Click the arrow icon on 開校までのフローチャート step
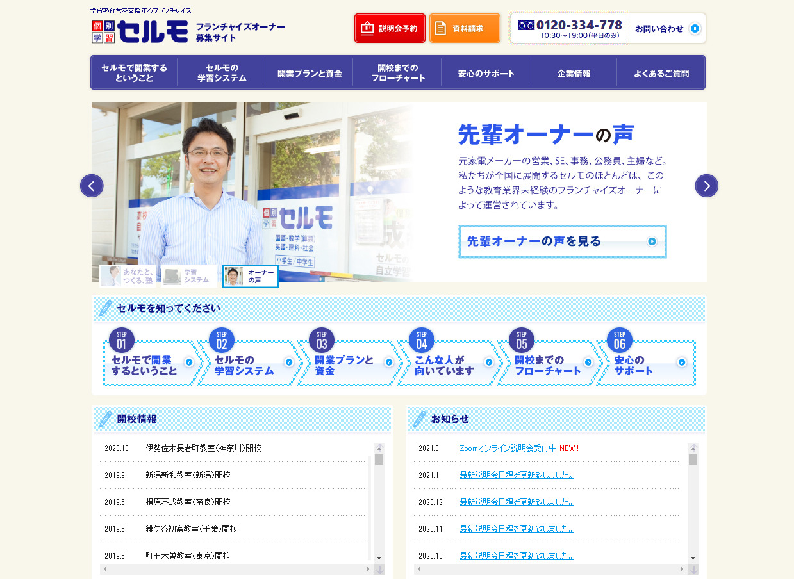This screenshot has width=794, height=579. pos(589,362)
